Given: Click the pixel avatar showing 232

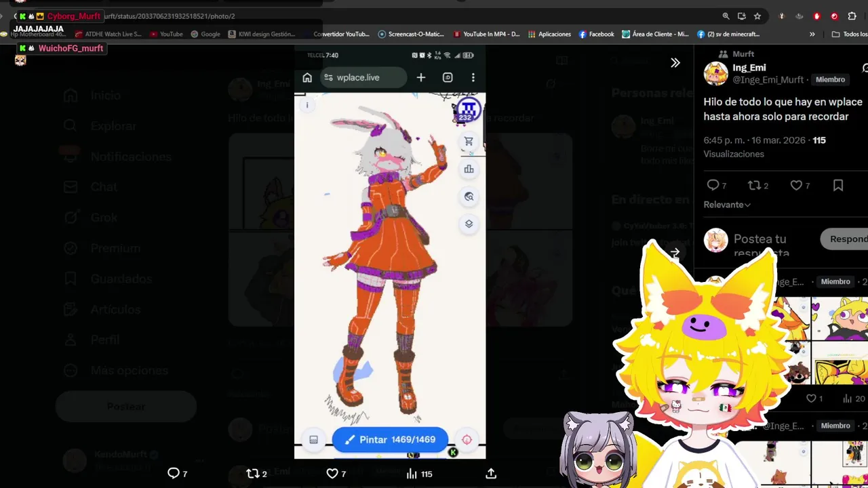Looking at the screenshot, I should pyautogui.click(x=468, y=110).
